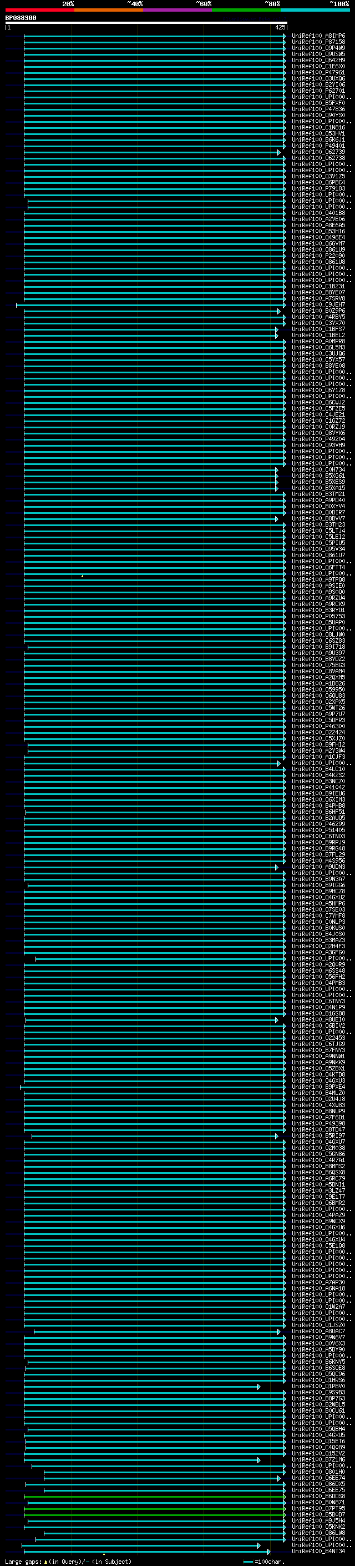Select hit label UniRef100_P49401
The width and height of the screenshot is (355, 1566).
(318, 146)
